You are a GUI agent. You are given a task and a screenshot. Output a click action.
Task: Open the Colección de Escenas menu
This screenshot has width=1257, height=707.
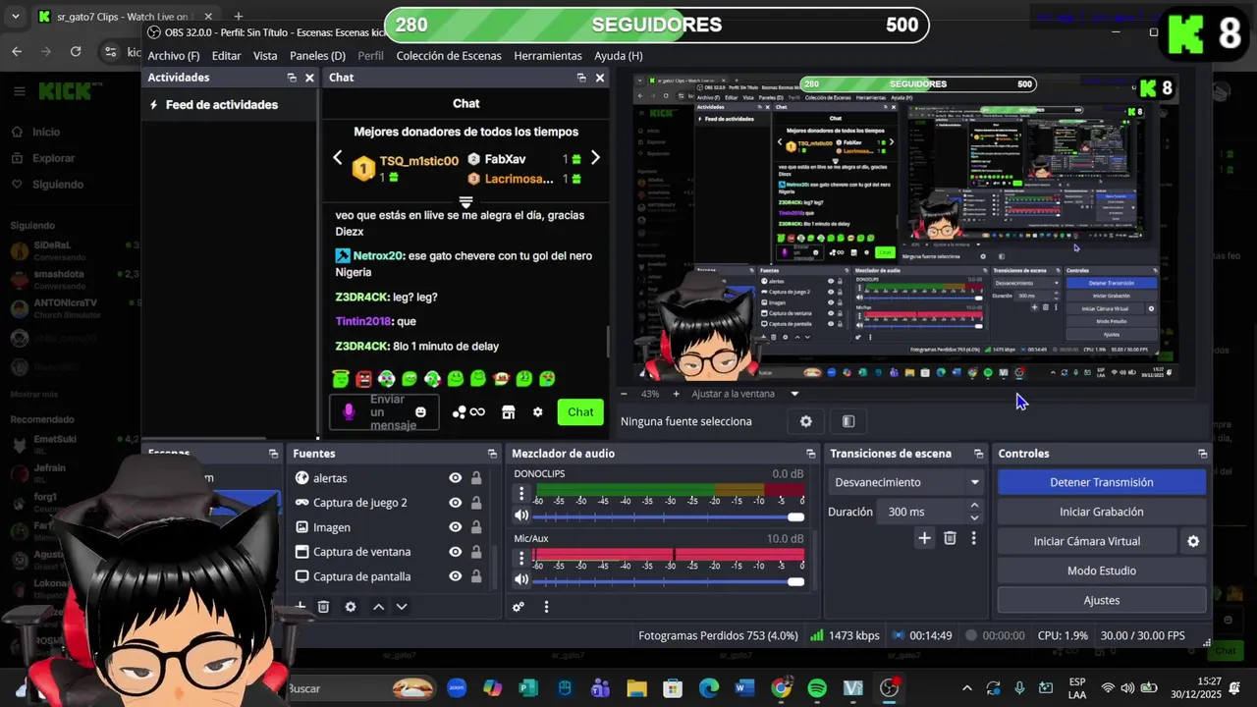[449, 56]
